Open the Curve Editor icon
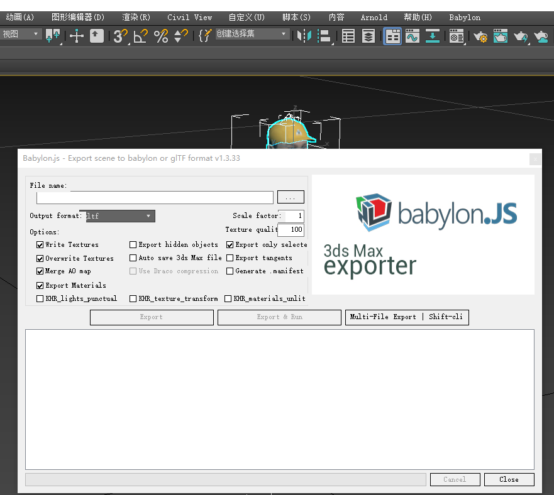This screenshot has width=554, height=495. [413, 36]
